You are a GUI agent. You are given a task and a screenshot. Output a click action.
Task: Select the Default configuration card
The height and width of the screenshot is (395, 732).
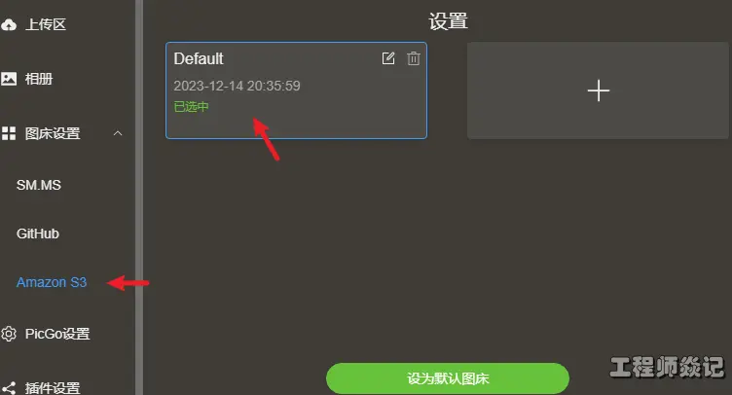(297, 90)
